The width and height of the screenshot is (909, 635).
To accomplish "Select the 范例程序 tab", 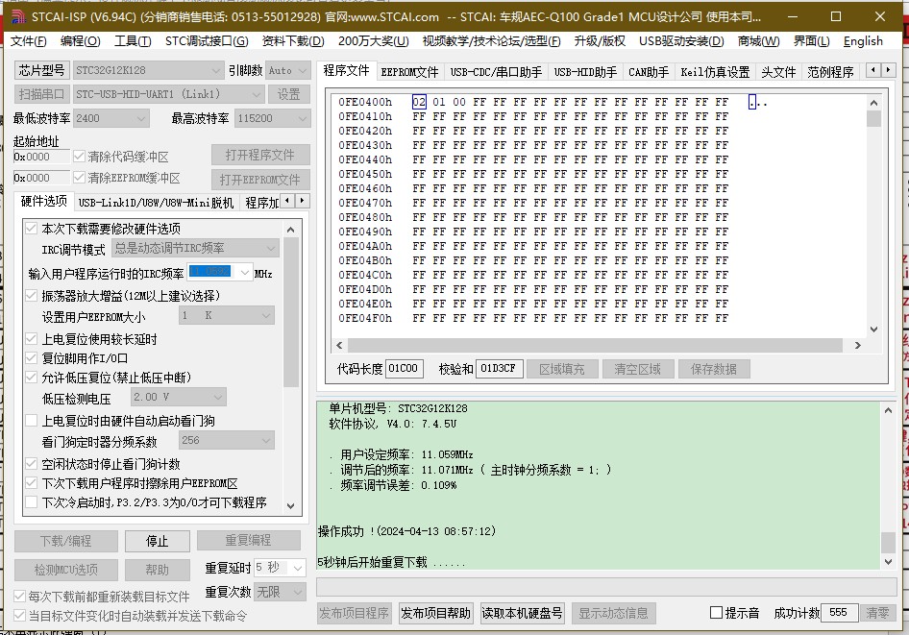I will (830, 72).
